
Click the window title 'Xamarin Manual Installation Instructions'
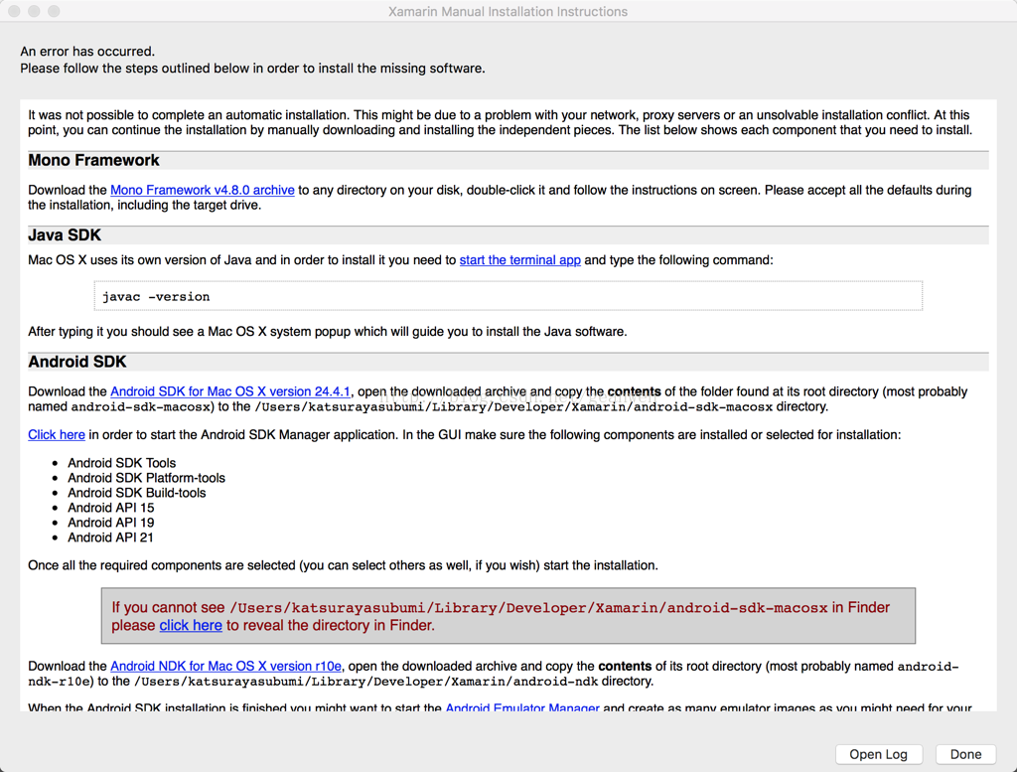pyautogui.click(x=508, y=12)
